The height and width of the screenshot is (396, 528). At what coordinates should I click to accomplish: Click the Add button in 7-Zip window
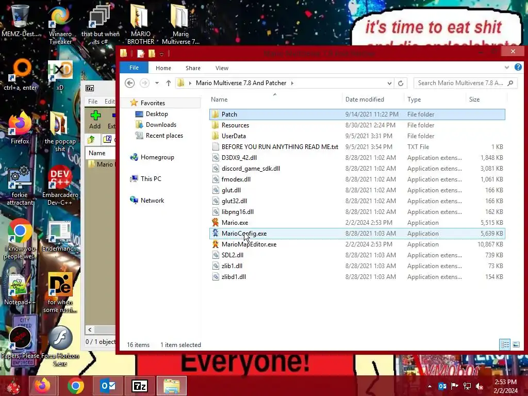pos(95,120)
